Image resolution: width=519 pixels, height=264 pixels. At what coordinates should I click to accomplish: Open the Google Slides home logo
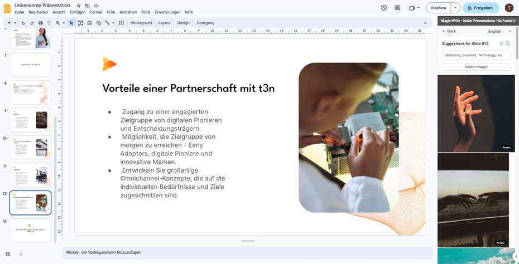pyautogui.click(x=7, y=8)
